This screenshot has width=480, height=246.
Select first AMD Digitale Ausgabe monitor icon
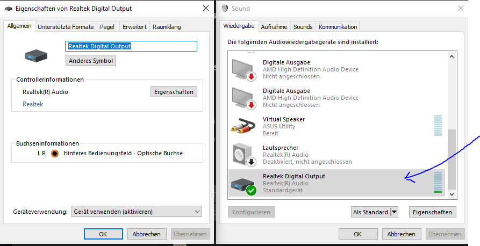coord(243,70)
